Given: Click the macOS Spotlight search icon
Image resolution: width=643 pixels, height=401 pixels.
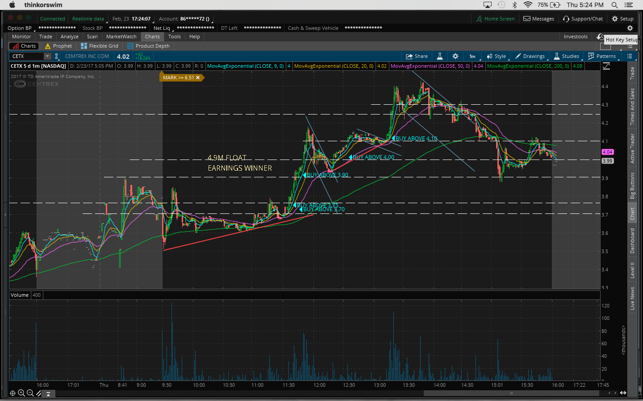Looking at the screenshot, I should click(614, 5).
